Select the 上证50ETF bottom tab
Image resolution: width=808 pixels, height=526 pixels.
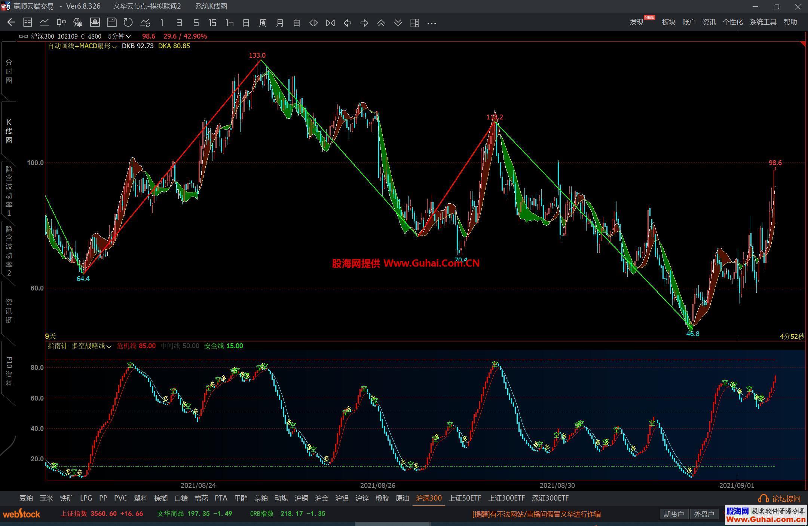click(465, 498)
